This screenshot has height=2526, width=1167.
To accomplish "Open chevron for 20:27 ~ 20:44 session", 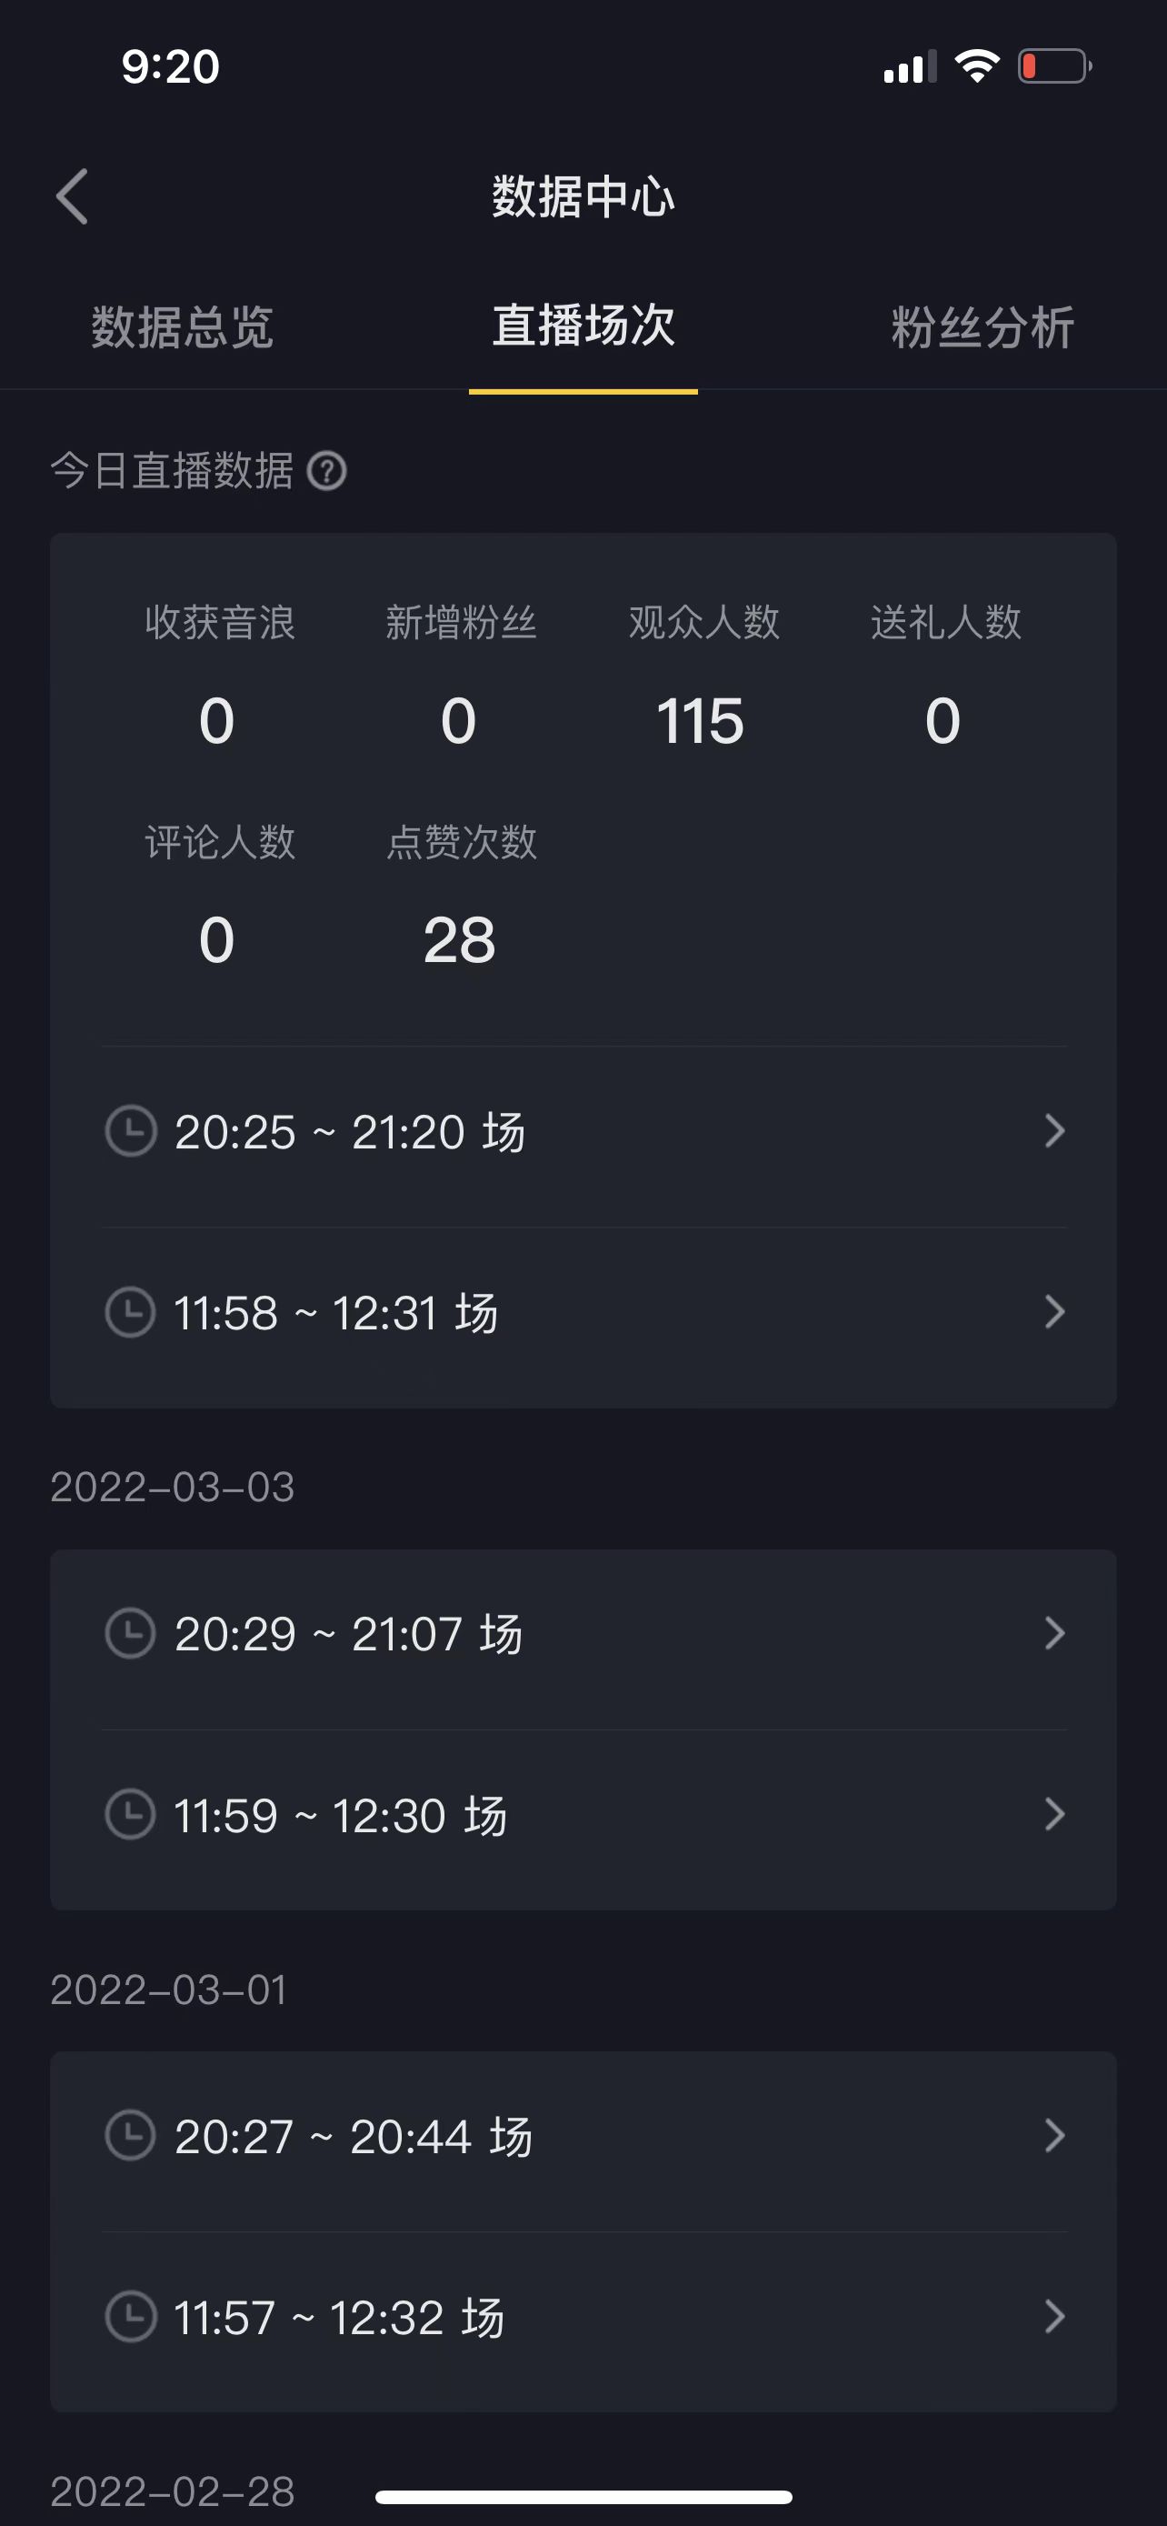I will coord(1054,2136).
